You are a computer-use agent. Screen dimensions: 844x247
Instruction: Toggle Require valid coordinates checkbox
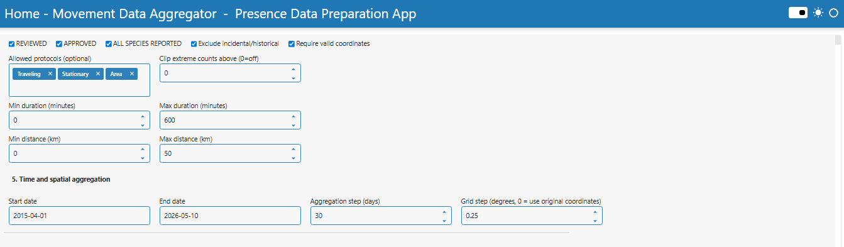click(x=292, y=44)
